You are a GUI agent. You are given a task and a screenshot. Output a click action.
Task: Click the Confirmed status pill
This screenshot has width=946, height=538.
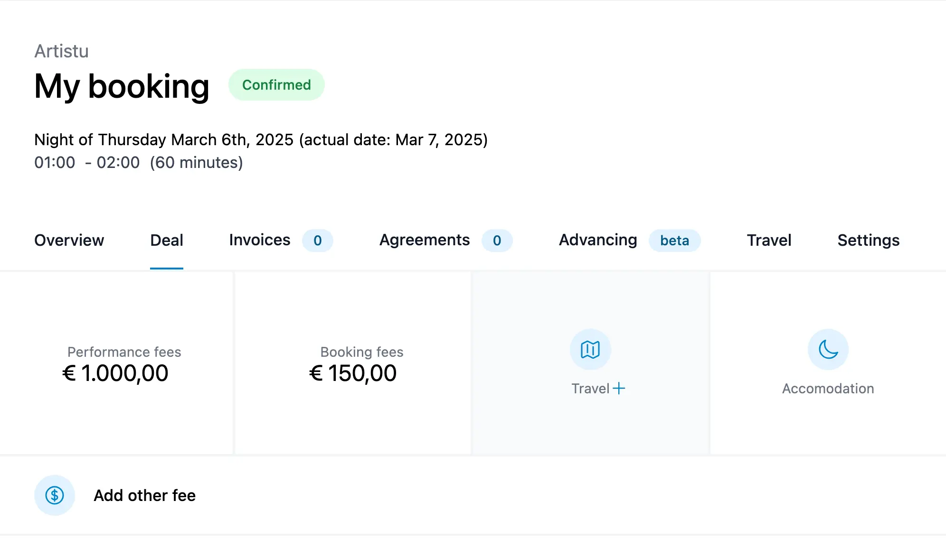click(276, 84)
